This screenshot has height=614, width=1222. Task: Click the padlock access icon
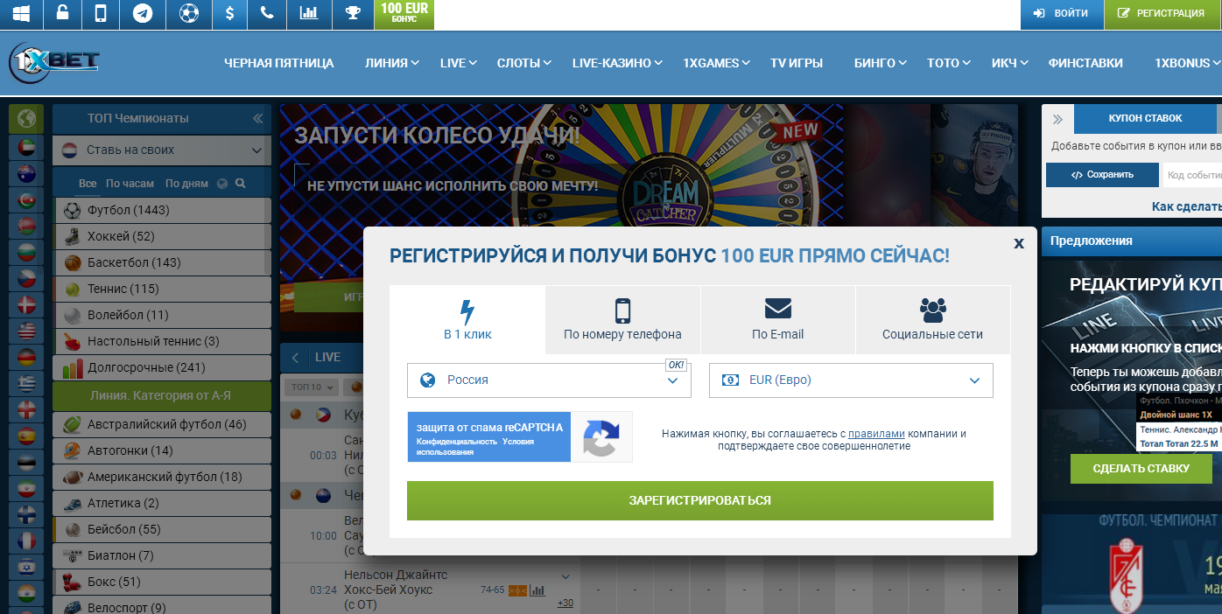pos(61,13)
